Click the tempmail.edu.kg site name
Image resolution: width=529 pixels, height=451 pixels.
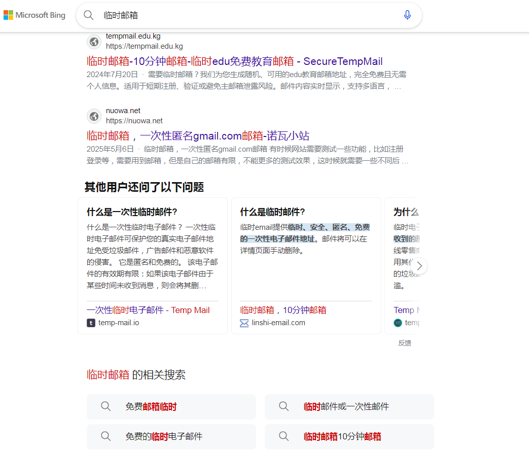coord(133,36)
